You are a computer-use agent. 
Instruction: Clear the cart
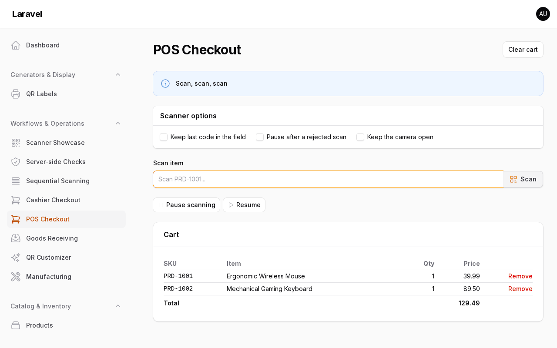pos(523,50)
